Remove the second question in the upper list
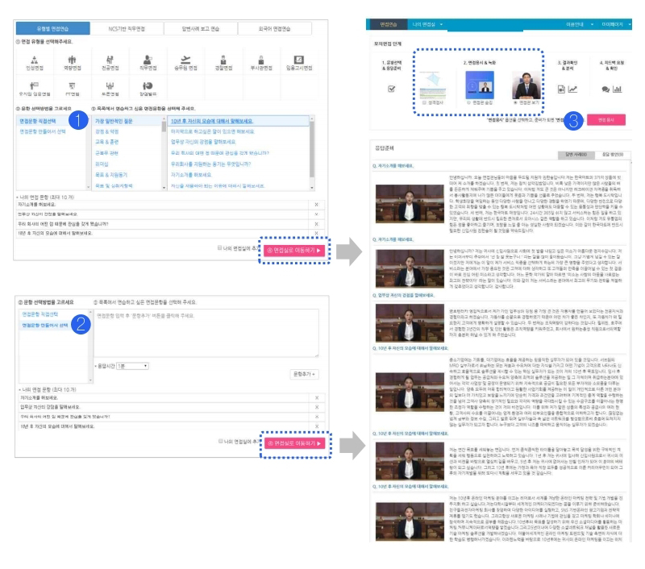Viewport: 645px width, 569px height. click(316, 214)
